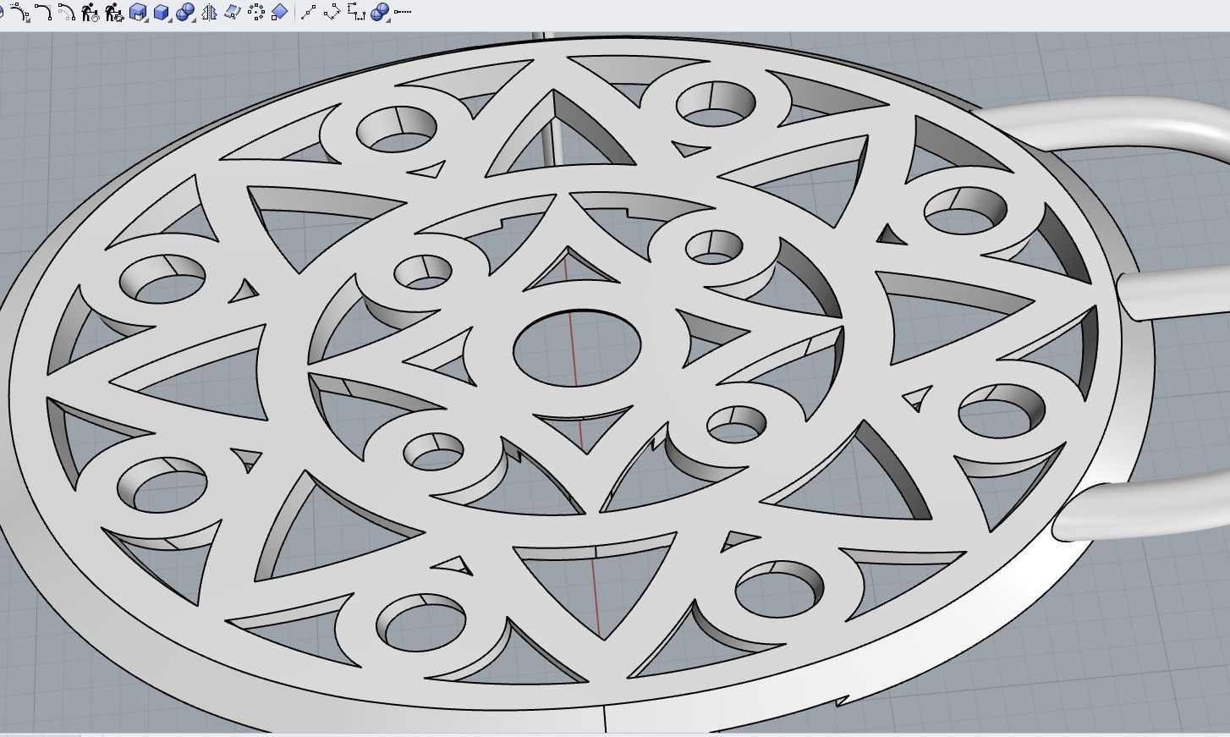Click the two-spheres icon right of the dimension tool
1230x737 pixels.
coord(381,12)
